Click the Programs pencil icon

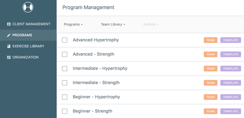click(9, 35)
